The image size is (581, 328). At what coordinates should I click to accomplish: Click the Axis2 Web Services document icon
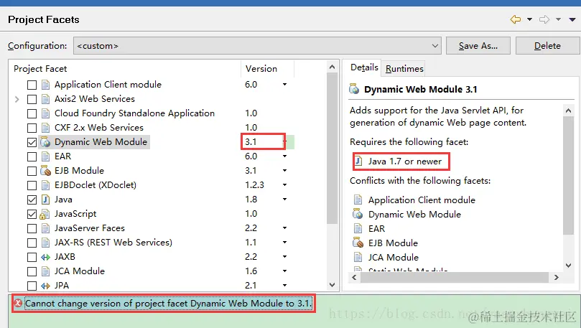click(45, 99)
